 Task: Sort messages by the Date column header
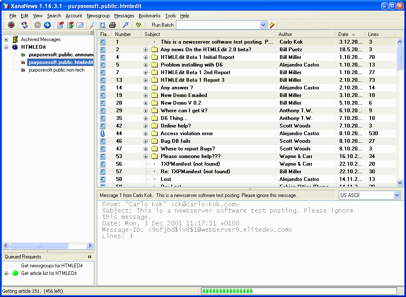[x=350, y=34]
